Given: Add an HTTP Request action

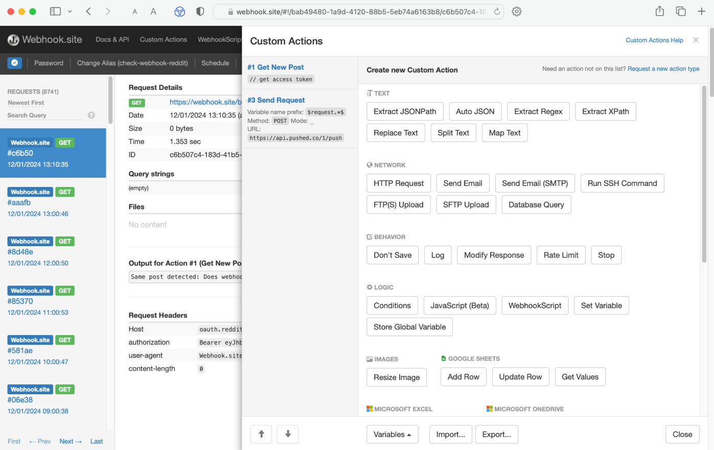Looking at the screenshot, I should pyautogui.click(x=399, y=183).
